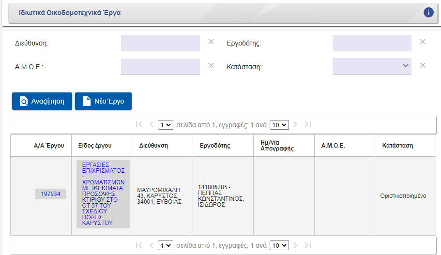Click the info icon in the header

428,13
